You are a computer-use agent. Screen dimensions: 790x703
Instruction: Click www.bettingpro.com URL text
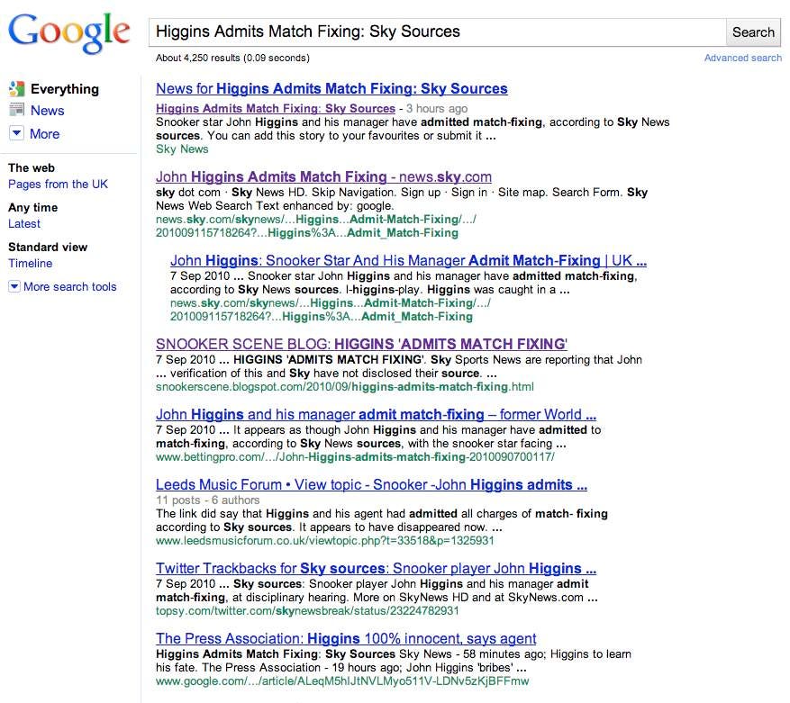pyautogui.click(x=355, y=456)
